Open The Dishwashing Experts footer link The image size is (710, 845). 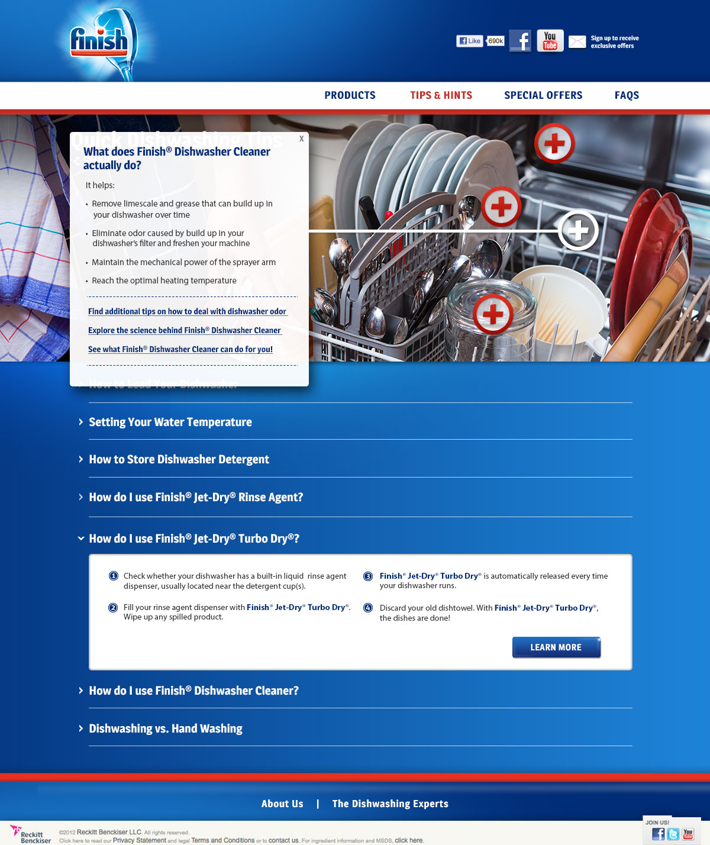click(390, 804)
